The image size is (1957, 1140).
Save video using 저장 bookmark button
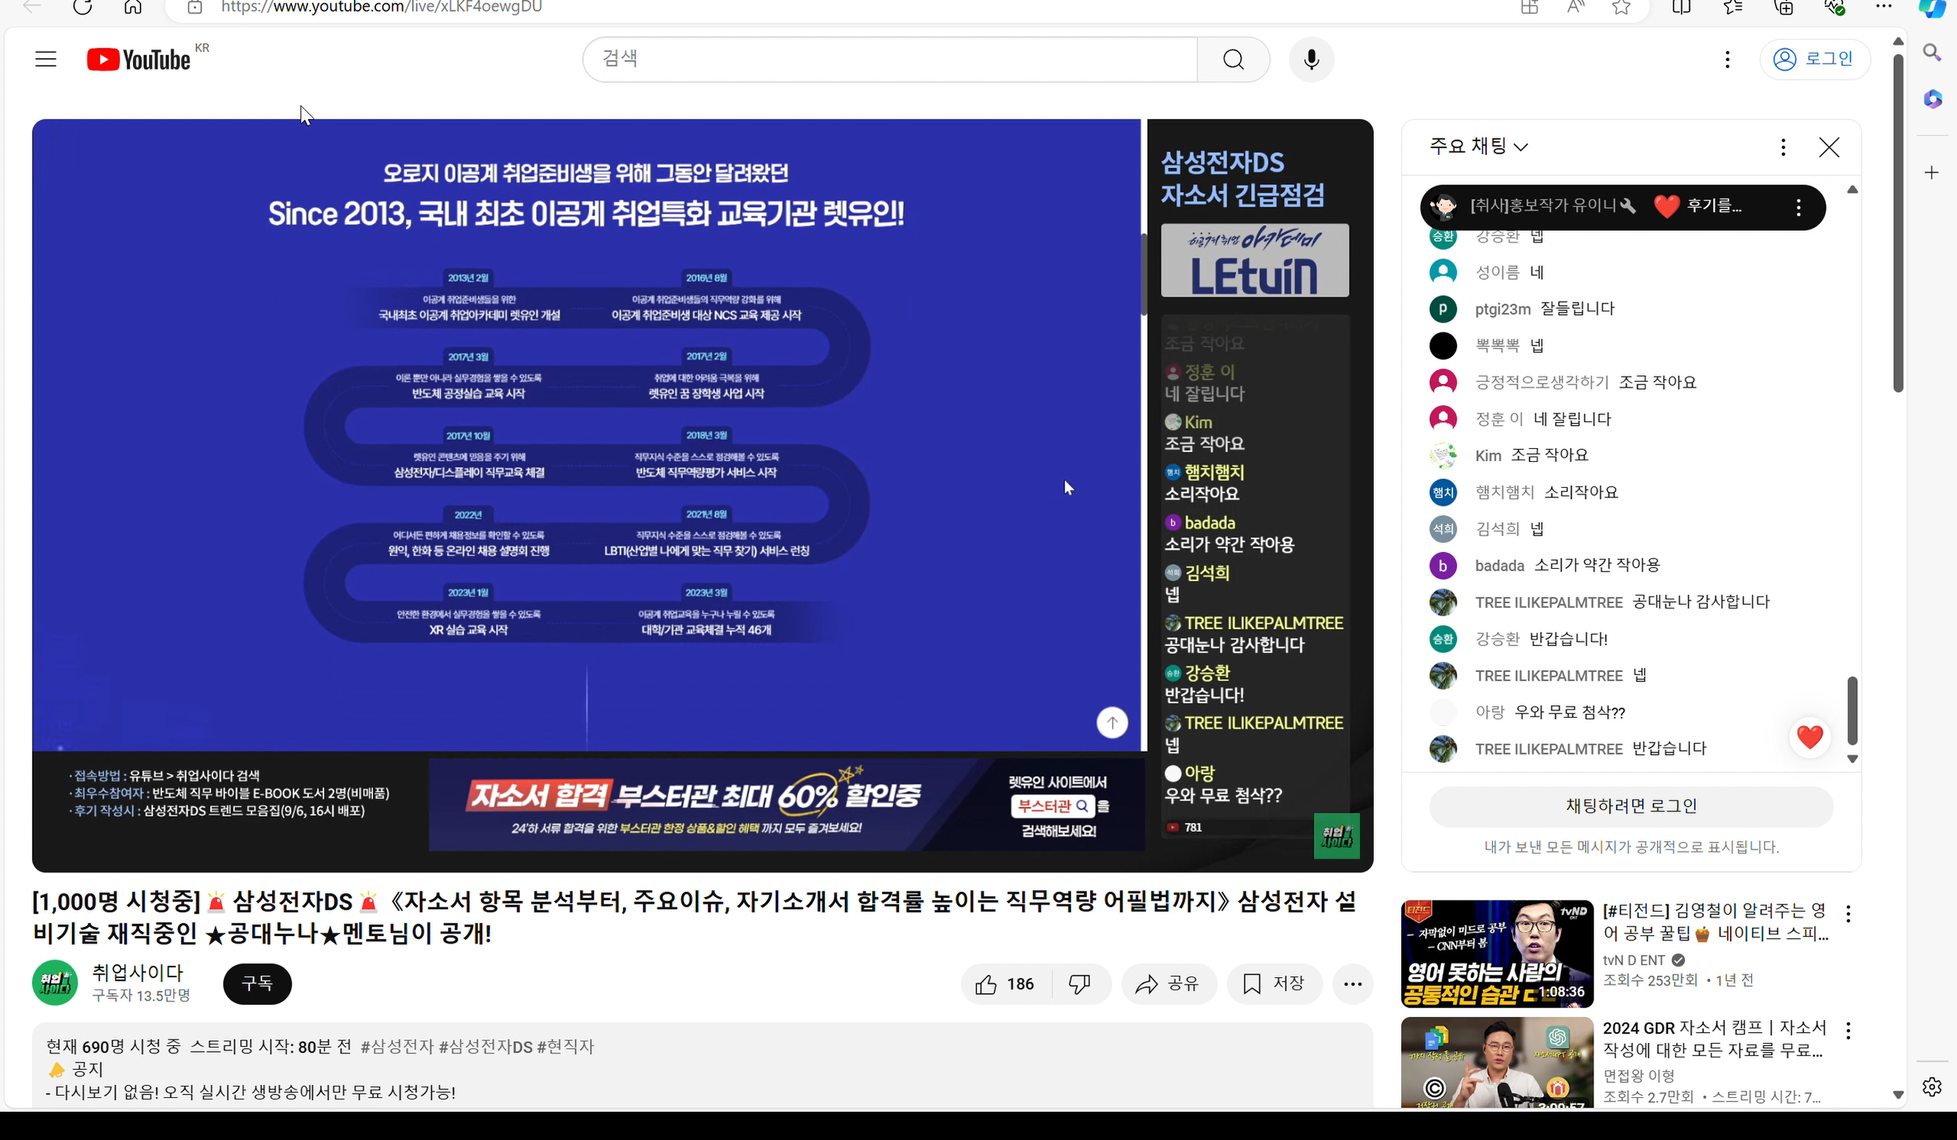tap(1274, 984)
